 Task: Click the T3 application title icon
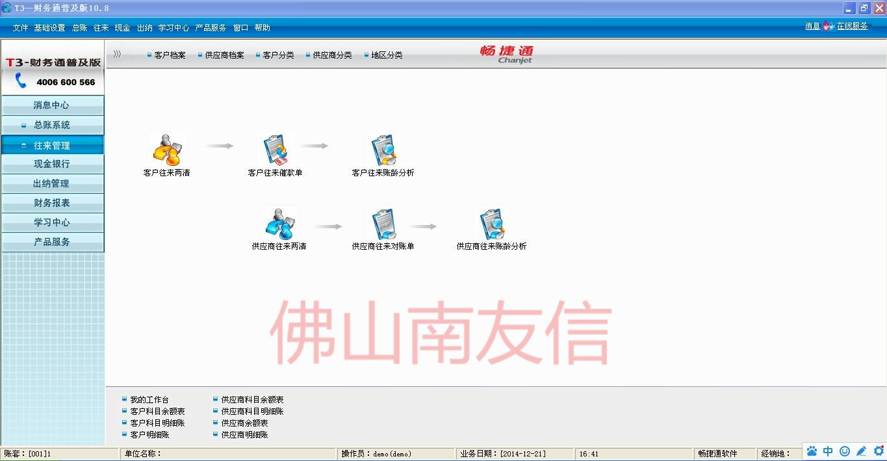(6, 8)
